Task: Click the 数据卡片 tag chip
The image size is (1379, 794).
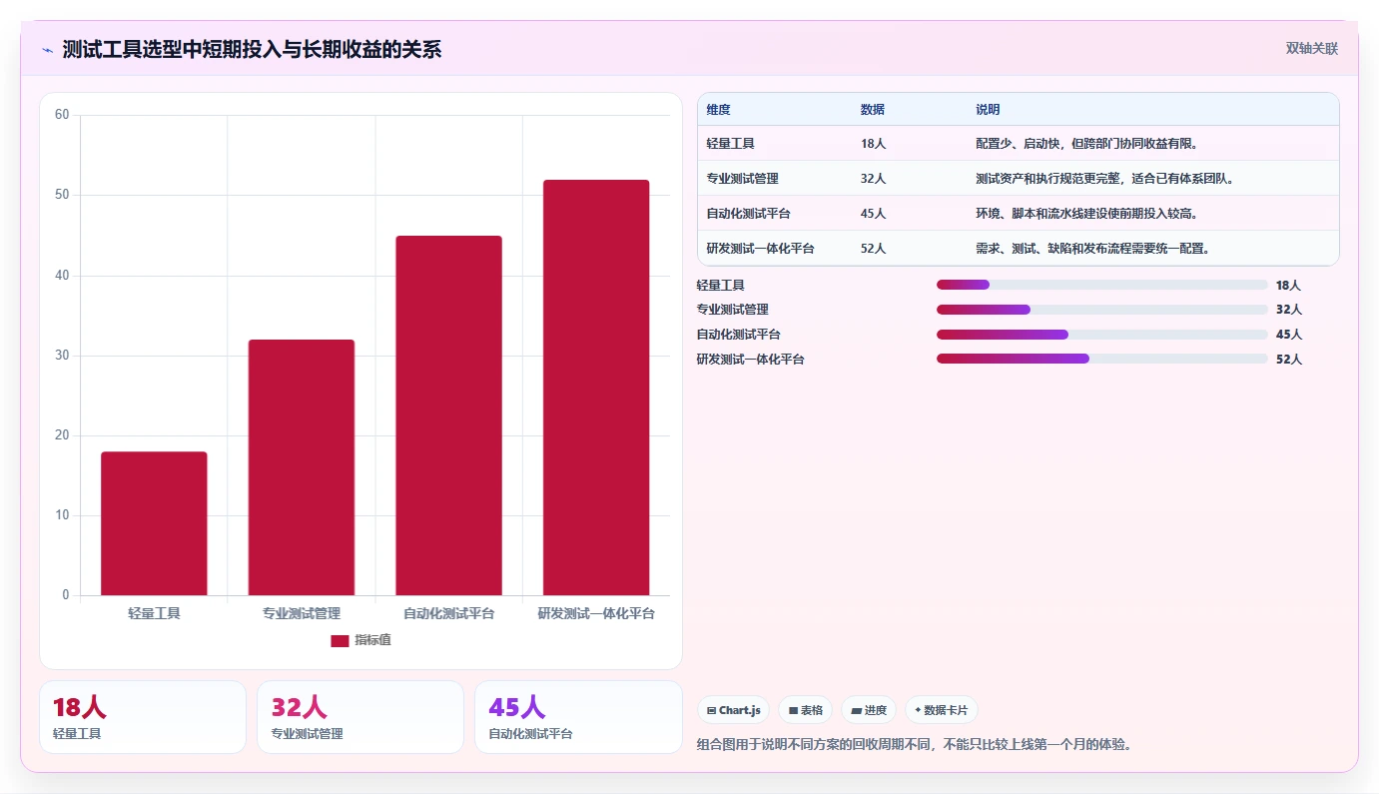Action: click(x=942, y=710)
